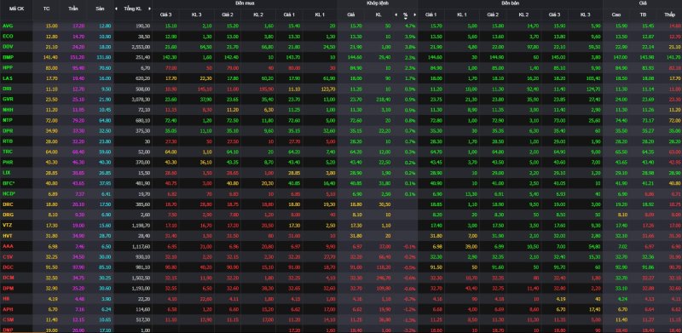This screenshot has height=333, width=682.
Task: Click the TC reference price header
Action: click(x=47, y=9)
